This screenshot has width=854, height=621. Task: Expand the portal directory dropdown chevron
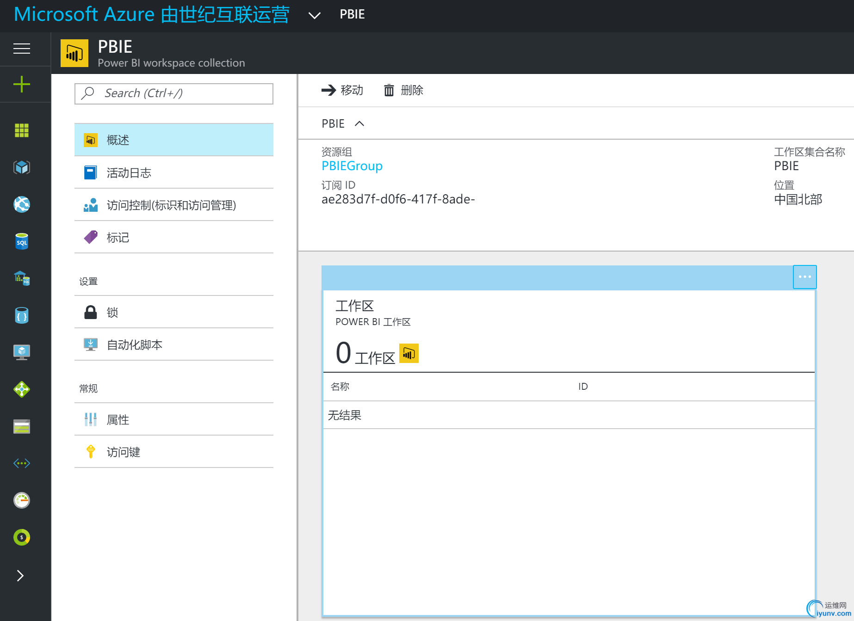point(315,15)
